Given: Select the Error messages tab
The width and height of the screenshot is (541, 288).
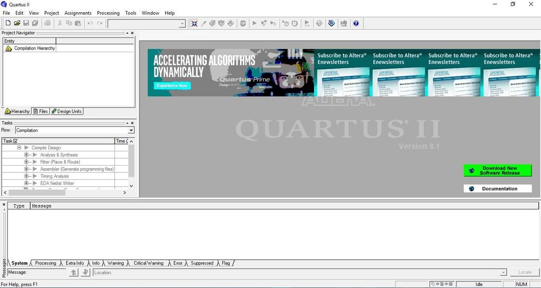Looking at the screenshot, I should click(x=178, y=263).
